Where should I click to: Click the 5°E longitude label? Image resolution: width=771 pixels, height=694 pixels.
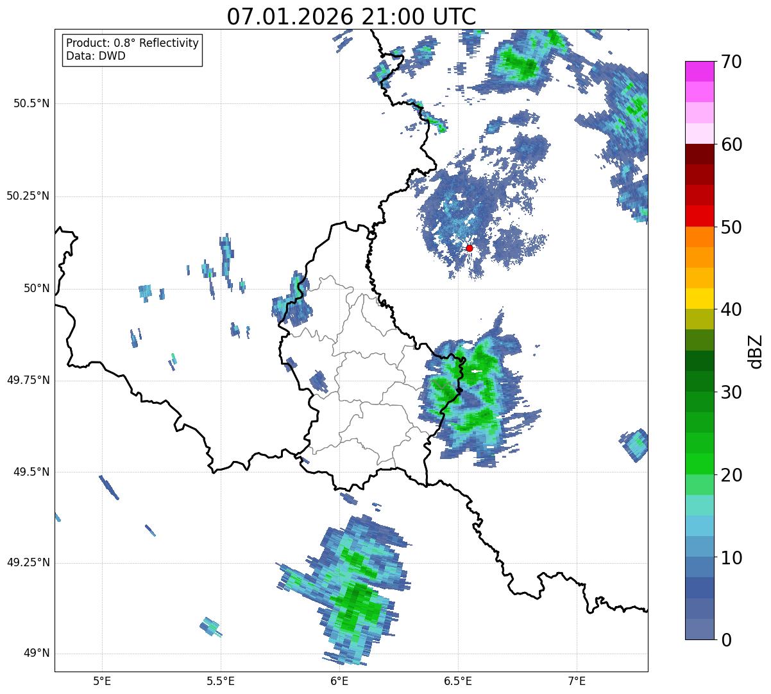coord(102,681)
